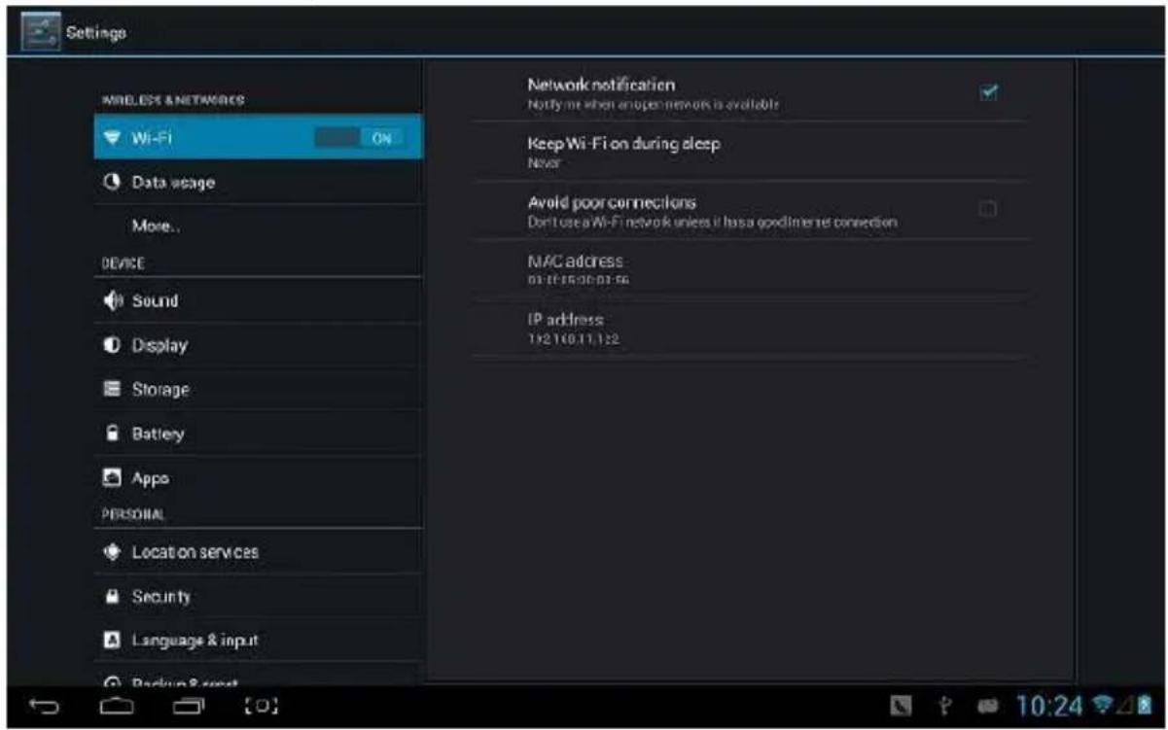Uncheck the Network notification checkbox
The height and width of the screenshot is (730, 1168).
coord(989,92)
